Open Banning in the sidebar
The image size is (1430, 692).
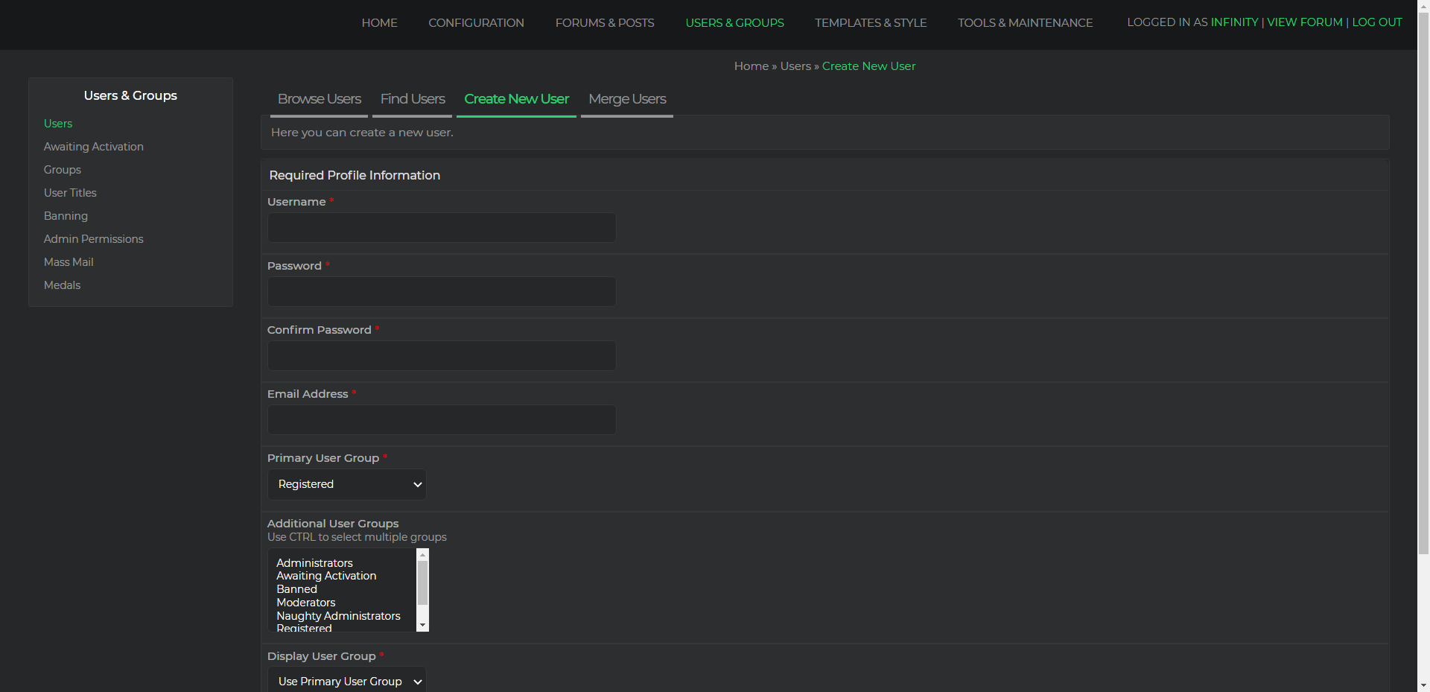click(66, 216)
